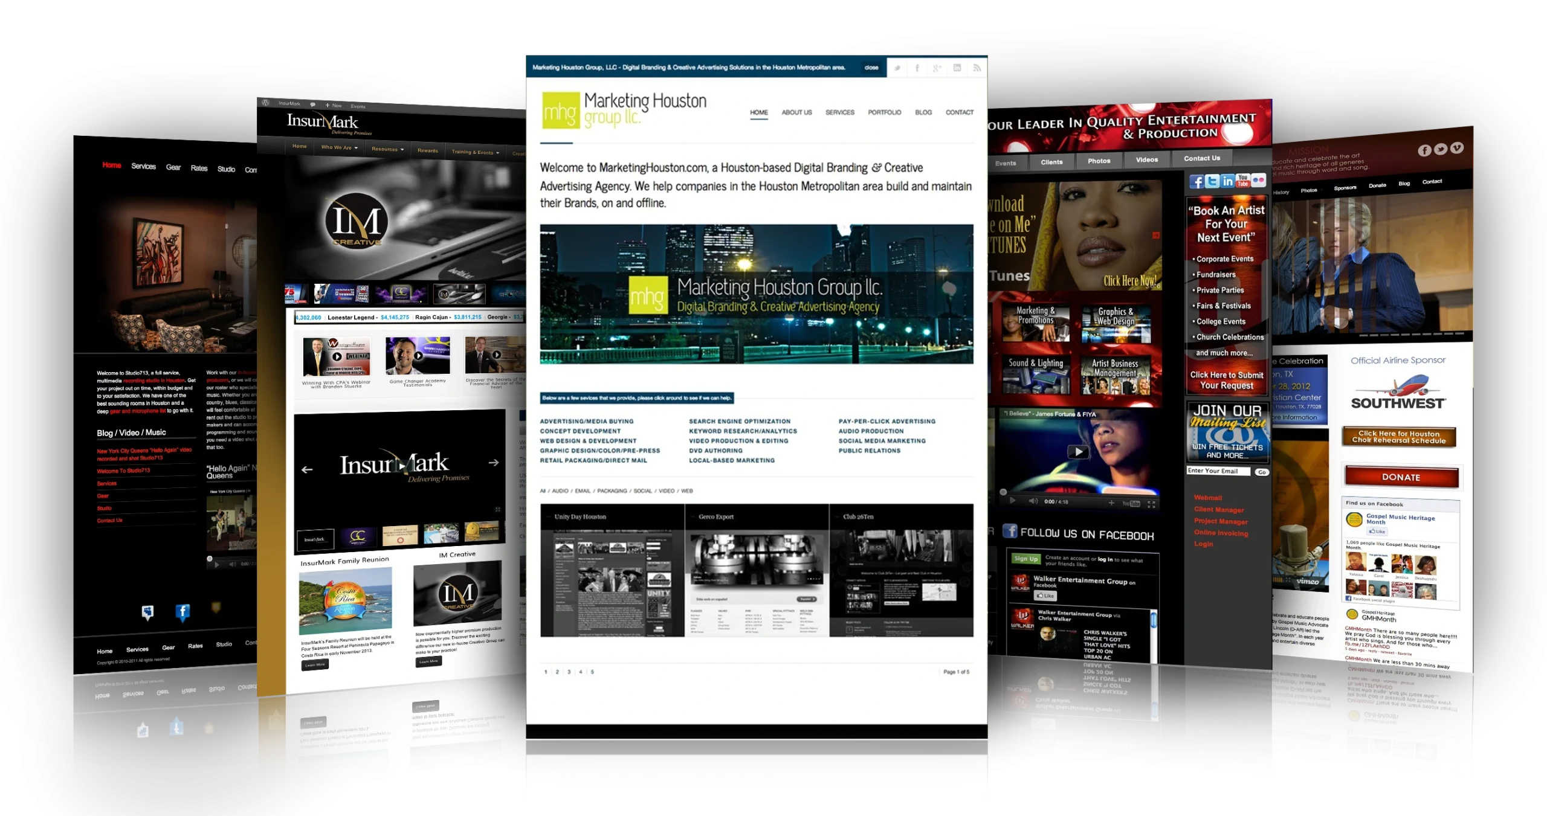Click Here for Houston Choir Rehearsal Schedule button
Image resolution: width=1547 pixels, height=816 pixels.
[1399, 437]
